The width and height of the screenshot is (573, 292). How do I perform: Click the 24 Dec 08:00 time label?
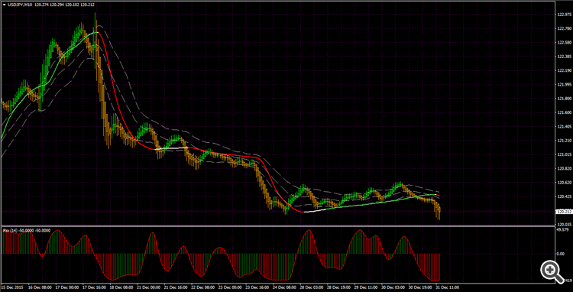[x=284, y=287]
